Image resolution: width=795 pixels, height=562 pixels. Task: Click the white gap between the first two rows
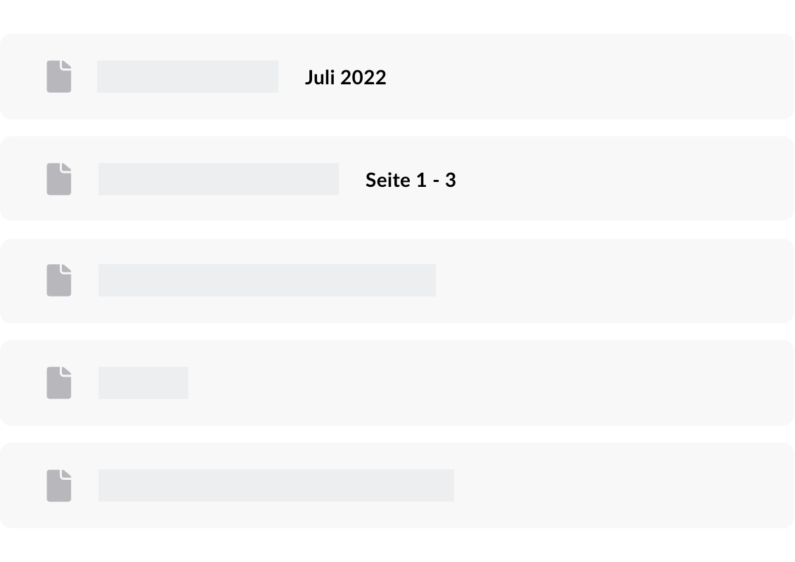[x=397, y=127]
